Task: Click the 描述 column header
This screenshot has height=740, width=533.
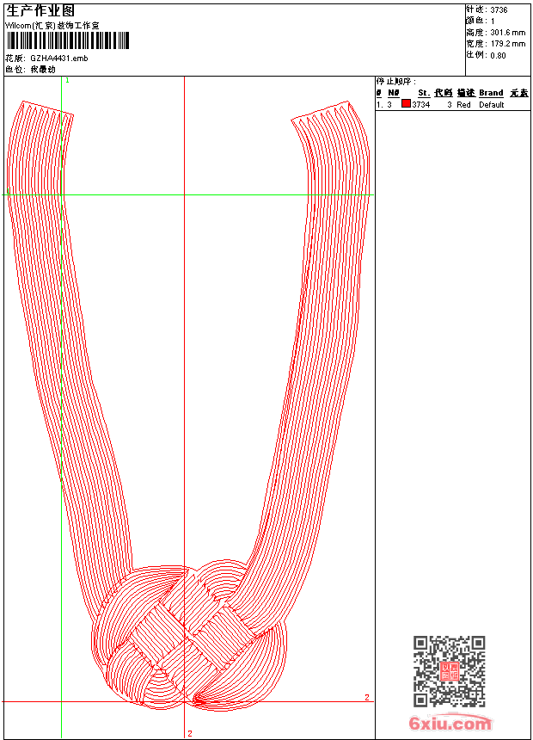Action: pos(465,93)
